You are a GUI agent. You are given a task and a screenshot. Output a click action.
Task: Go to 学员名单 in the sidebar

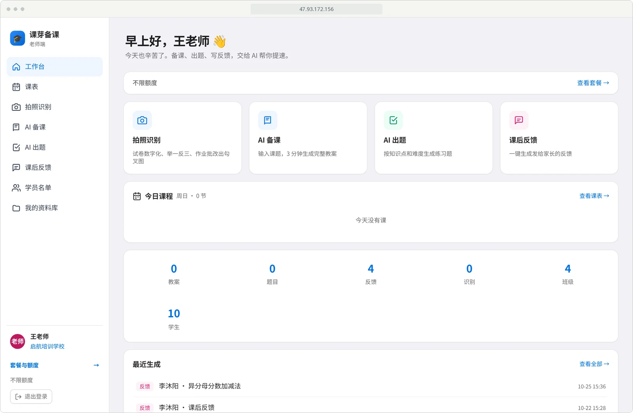point(55,188)
